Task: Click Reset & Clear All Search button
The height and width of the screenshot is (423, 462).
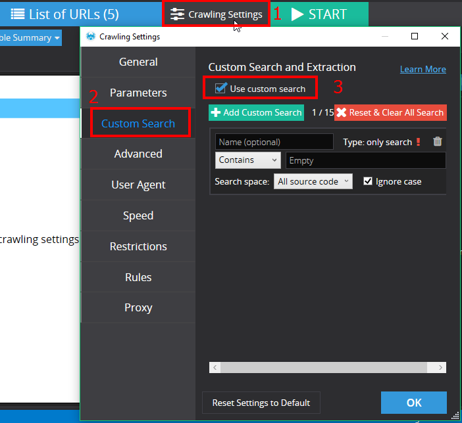Action: pyautogui.click(x=390, y=112)
